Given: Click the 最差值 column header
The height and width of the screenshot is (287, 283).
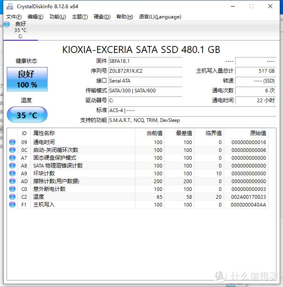Looking at the screenshot, I should tap(180, 133).
